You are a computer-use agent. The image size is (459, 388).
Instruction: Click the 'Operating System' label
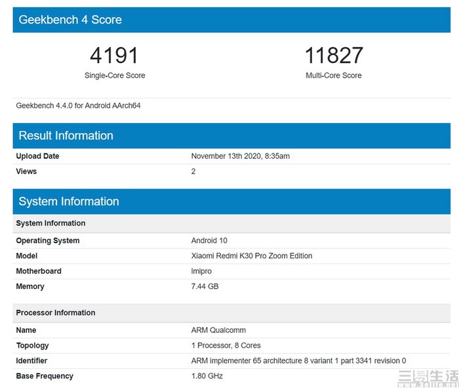pyautogui.click(x=48, y=241)
